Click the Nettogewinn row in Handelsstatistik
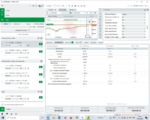Screen dimensions: 150x120 tap(97, 48)
